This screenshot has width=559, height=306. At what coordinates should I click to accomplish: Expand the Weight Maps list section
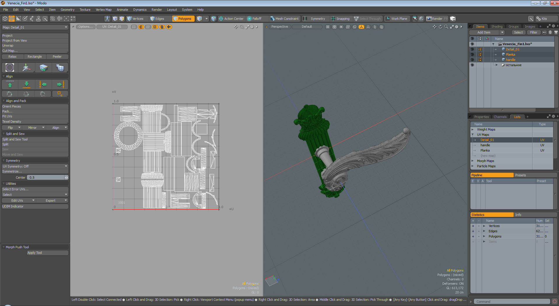point(473,129)
